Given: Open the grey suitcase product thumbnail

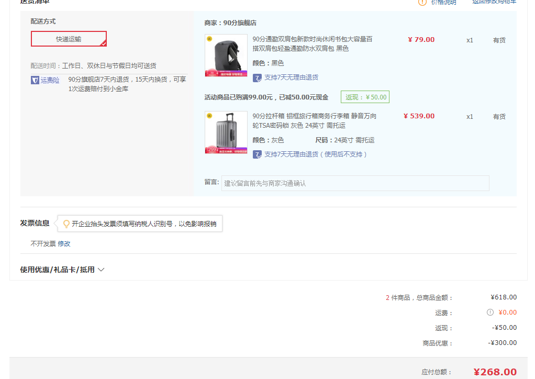Looking at the screenshot, I should [226, 132].
